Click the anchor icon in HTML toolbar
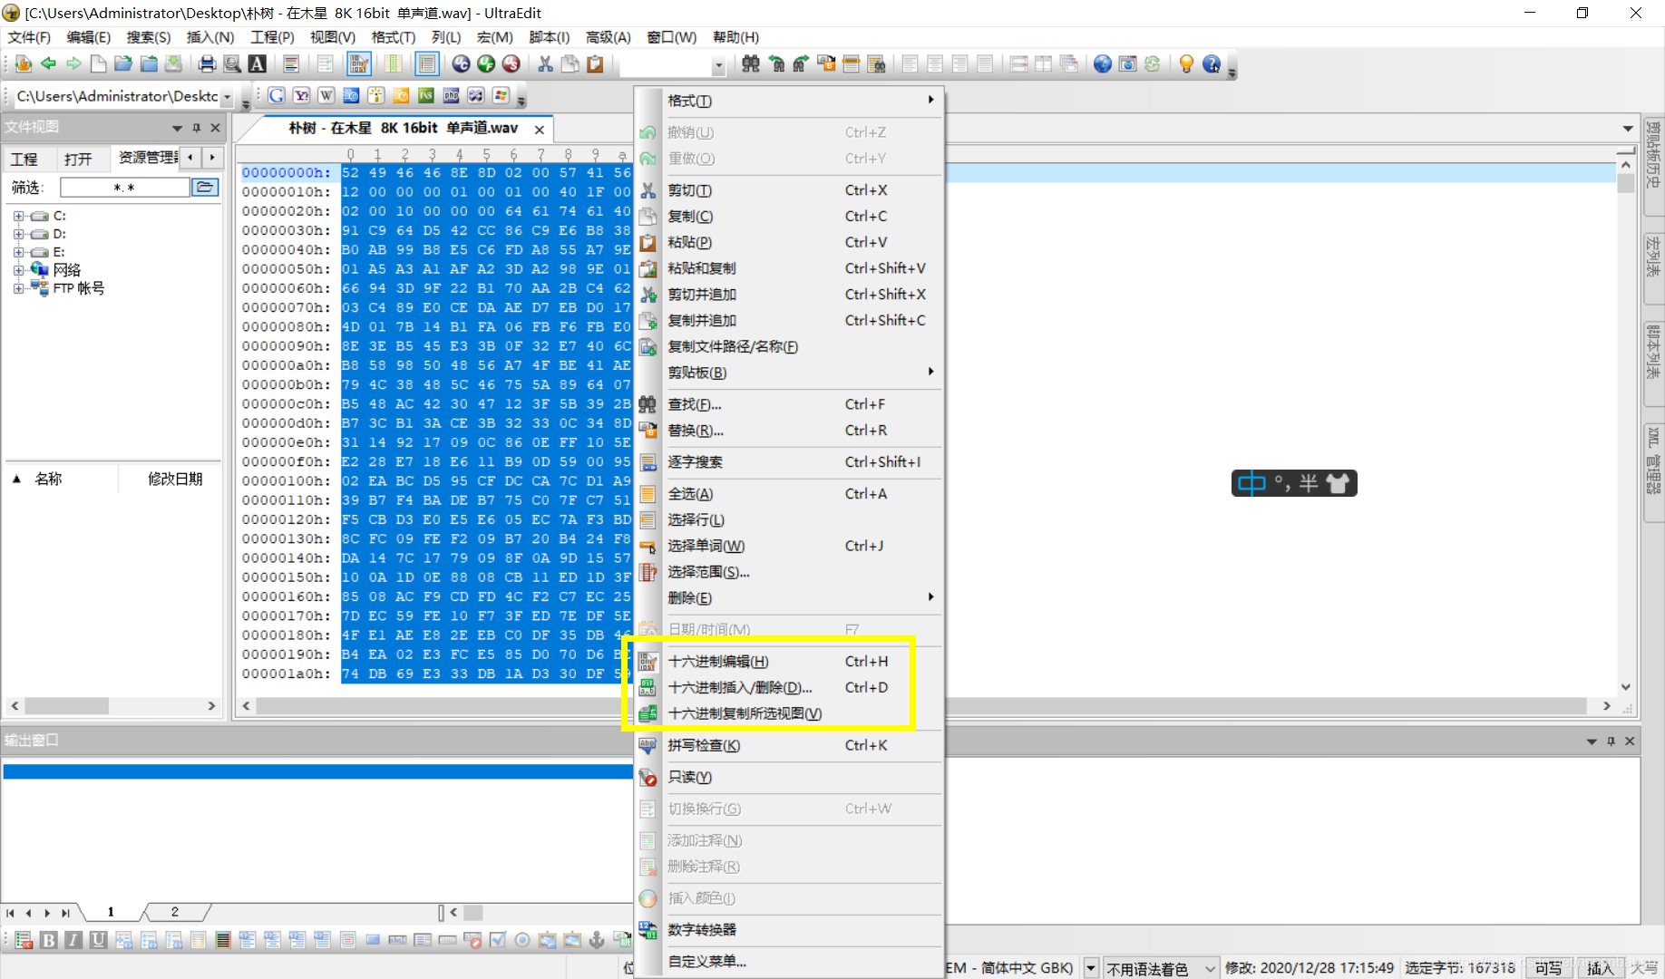 point(597,940)
